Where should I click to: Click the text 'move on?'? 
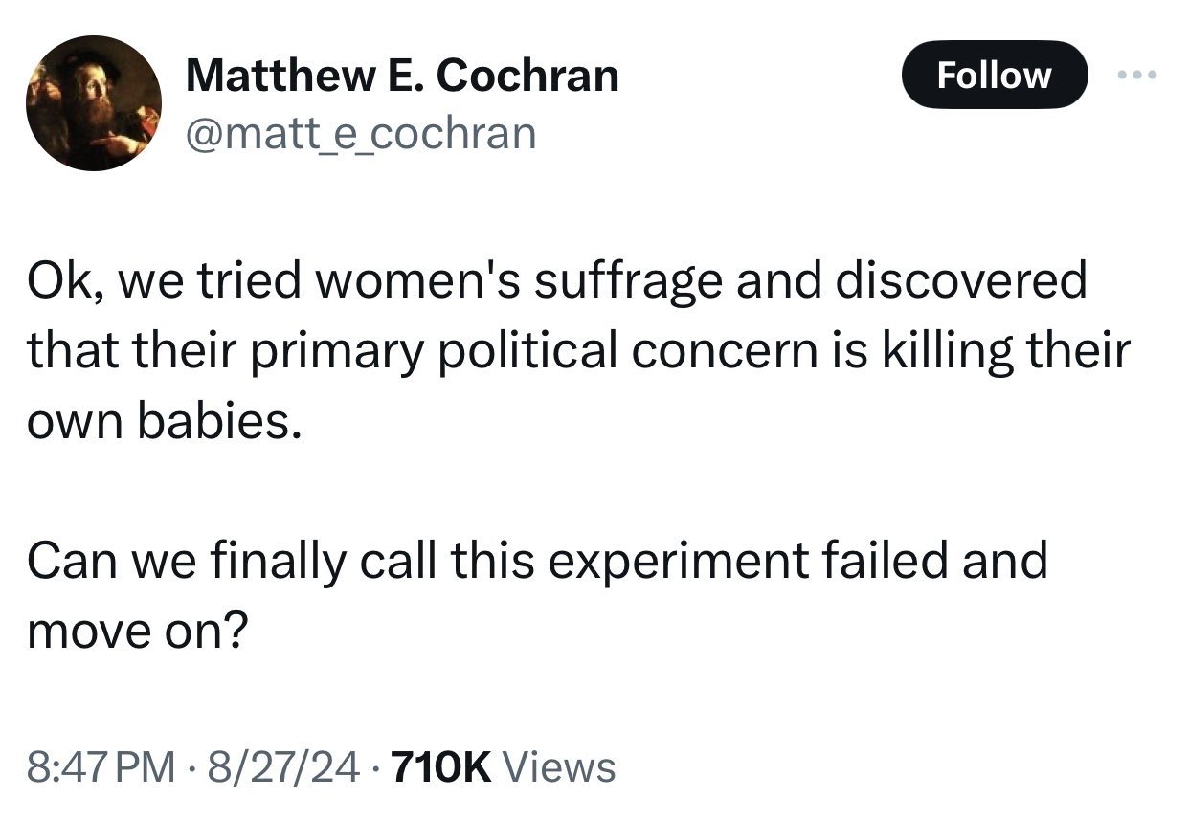[x=137, y=630]
